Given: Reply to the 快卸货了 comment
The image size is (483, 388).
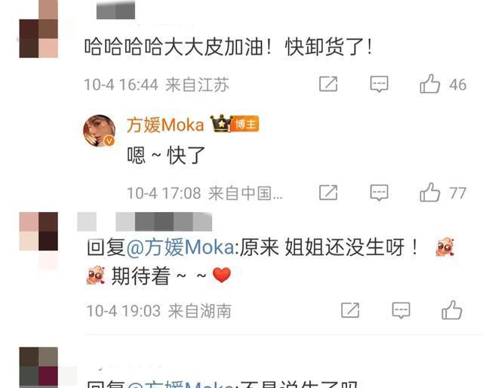Looking at the screenshot, I should tap(379, 84).
